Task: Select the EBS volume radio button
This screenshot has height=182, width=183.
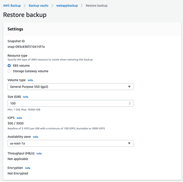Action: [x=9, y=66]
